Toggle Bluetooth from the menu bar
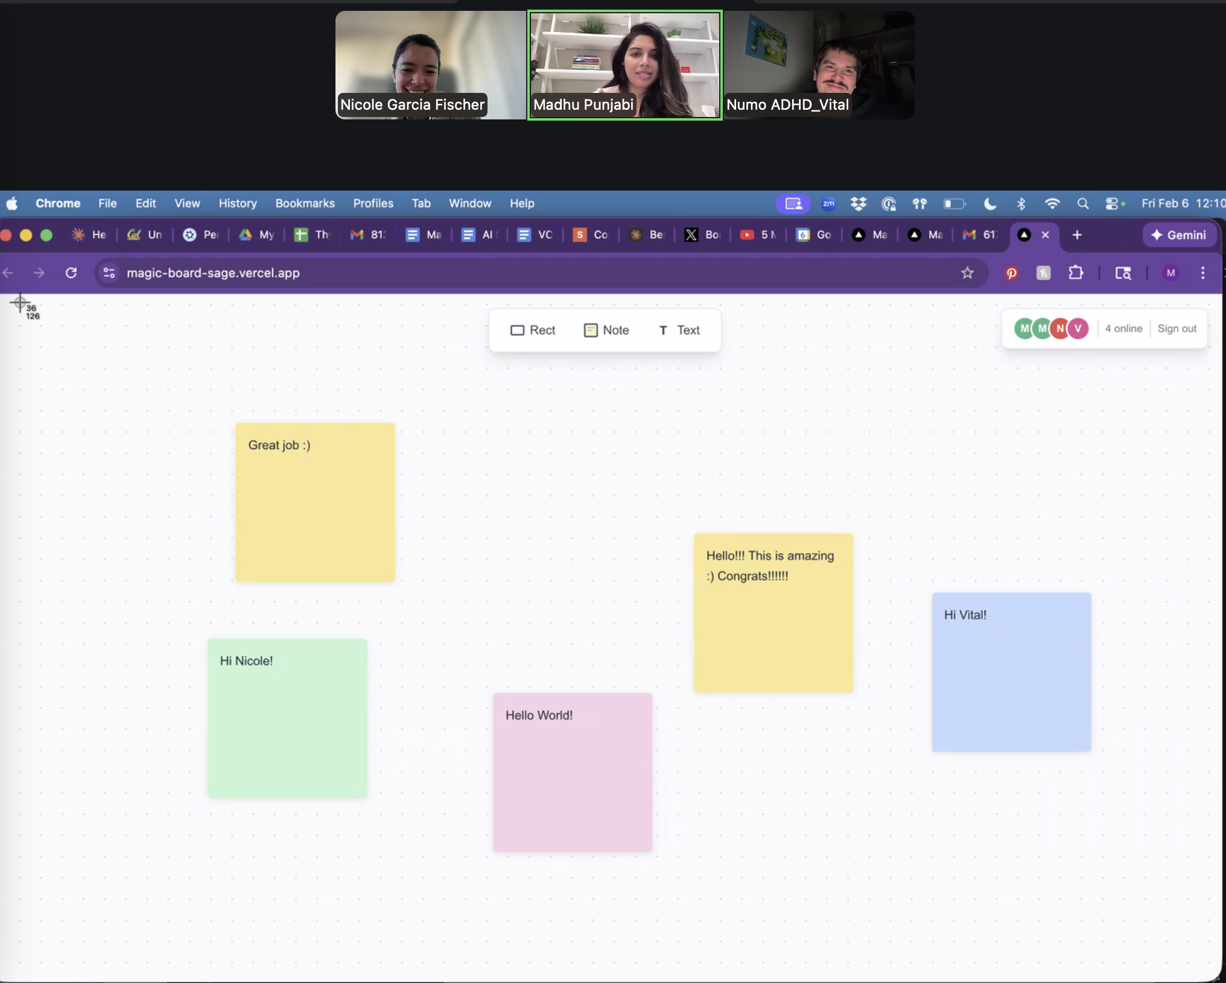The image size is (1226, 983). 1021,204
